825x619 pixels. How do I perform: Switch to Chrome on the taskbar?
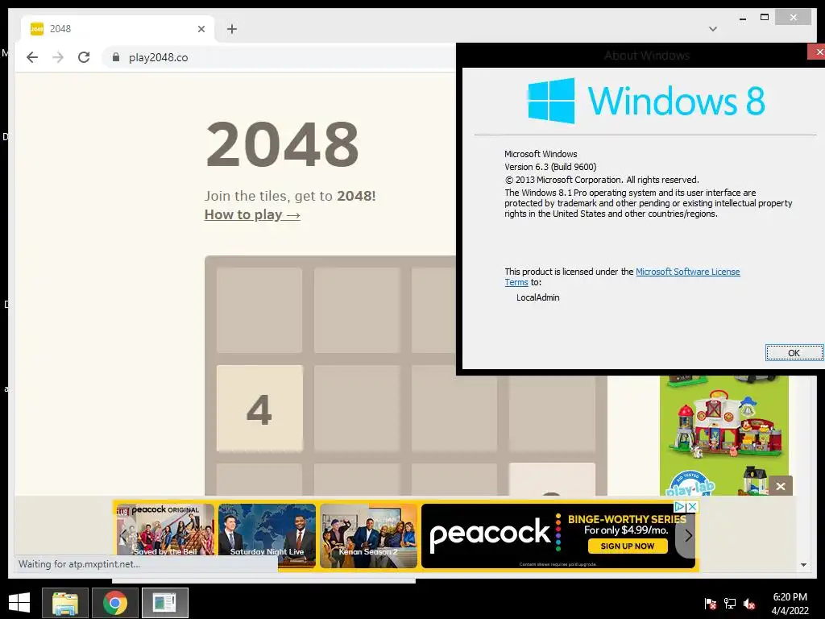point(114,603)
